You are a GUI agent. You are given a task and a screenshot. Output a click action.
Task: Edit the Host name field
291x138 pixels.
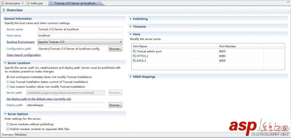pos(80,35)
